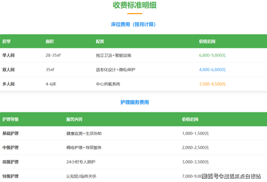
Task: Click the 3,000-3,500元 price for 高级护理
Action: pos(195,162)
